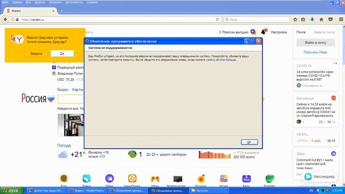345x194 pixels.
Task: Open the Журнал menu
Action: (40, 2)
